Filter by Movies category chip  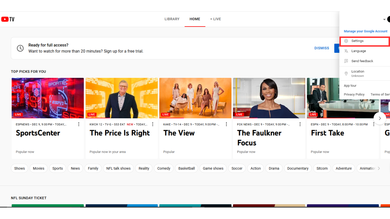coord(39,168)
